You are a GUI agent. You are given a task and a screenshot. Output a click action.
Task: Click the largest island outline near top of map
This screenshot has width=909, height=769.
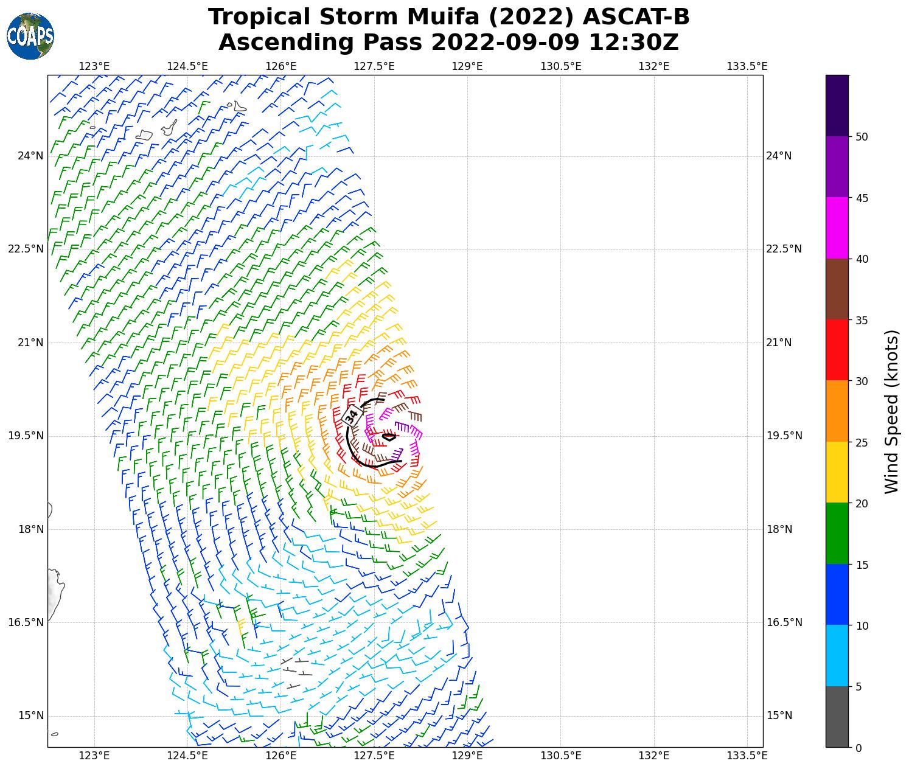tap(169, 128)
